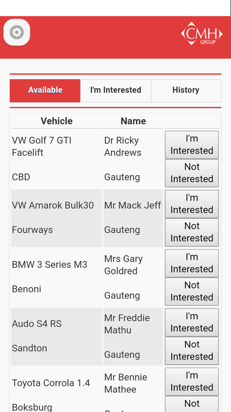Open the settings gear icon

[16, 32]
